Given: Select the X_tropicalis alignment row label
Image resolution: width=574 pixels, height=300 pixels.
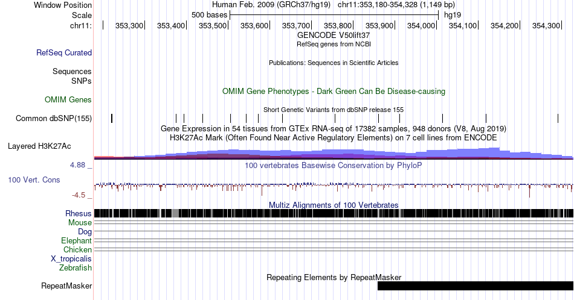Looking at the screenshot, I should (71, 259).
